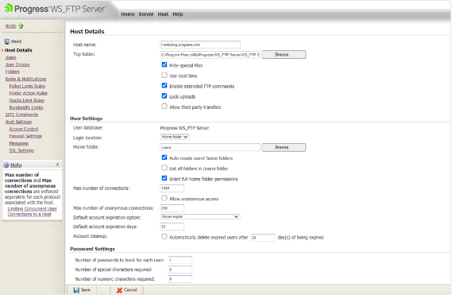This screenshot has height=295, width=452.
Task: Click the green up arrow beside Hosts
Action: tap(21, 26)
